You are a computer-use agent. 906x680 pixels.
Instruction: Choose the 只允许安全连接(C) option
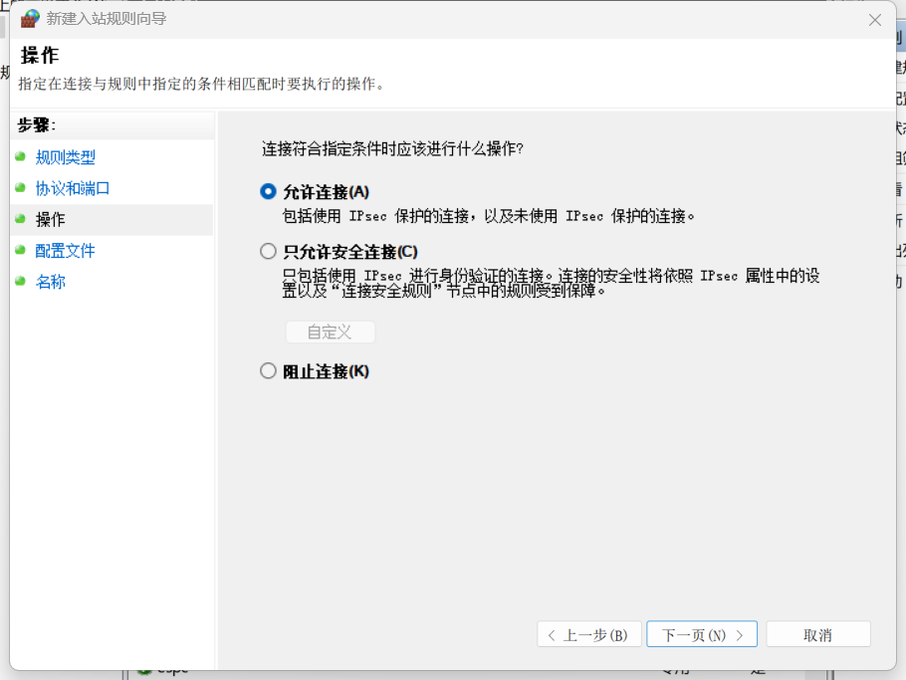268,251
